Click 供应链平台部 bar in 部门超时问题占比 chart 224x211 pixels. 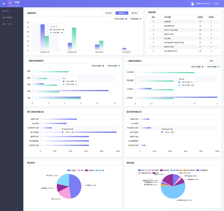143,145
